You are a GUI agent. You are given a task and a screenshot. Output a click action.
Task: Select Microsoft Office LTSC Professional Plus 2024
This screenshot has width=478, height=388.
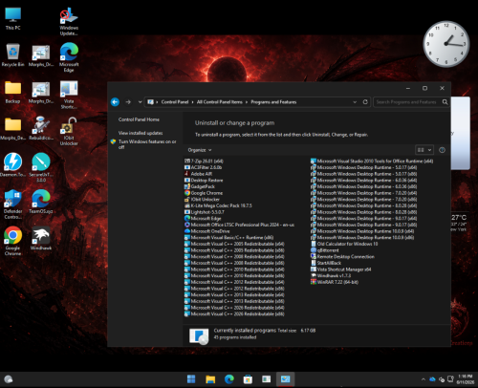pyautogui.click(x=239, y=225)
